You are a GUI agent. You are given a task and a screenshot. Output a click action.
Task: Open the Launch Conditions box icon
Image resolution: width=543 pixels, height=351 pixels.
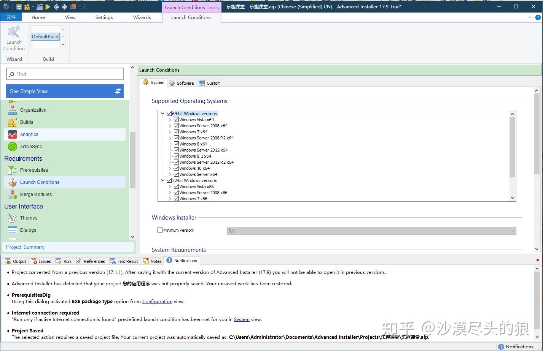click(x=13, y=182)
